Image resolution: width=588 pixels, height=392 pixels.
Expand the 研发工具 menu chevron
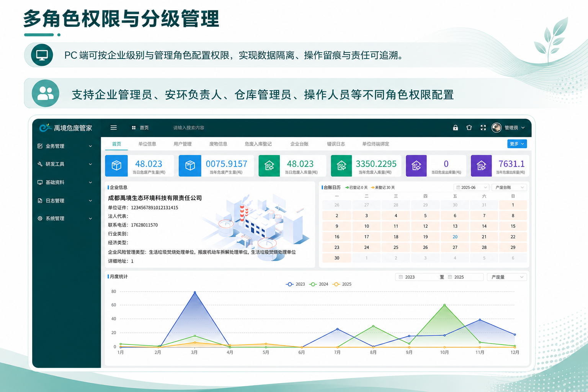90,164
